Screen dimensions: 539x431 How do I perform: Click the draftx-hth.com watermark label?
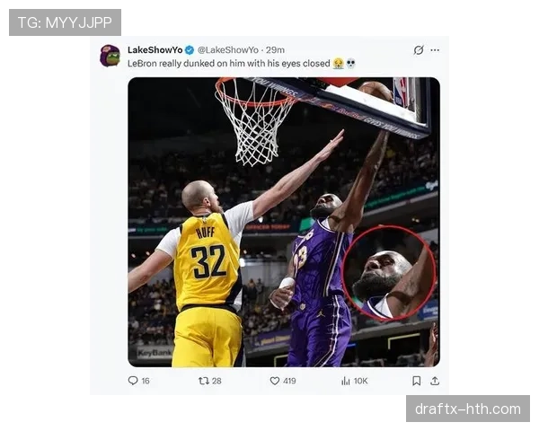pos(468,409)
